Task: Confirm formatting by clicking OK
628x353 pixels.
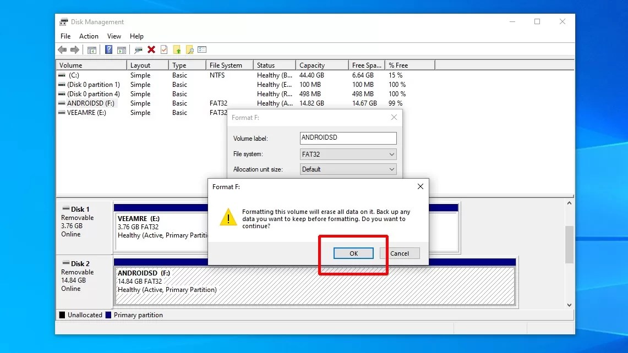Action: coord(353,253)
